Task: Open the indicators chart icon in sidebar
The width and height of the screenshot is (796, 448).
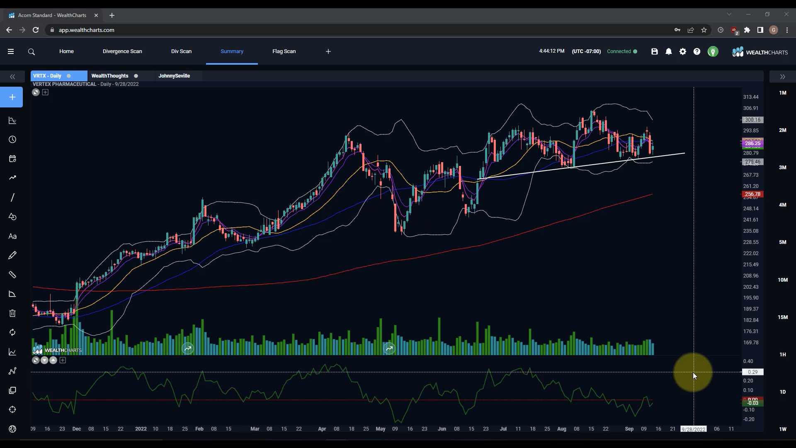Action: click(12, 121)
